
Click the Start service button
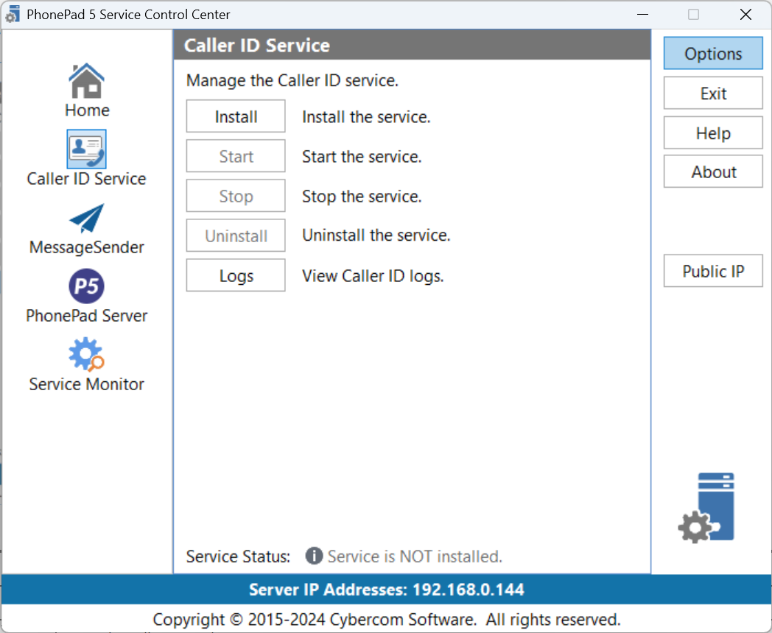(x=236, y=156)
